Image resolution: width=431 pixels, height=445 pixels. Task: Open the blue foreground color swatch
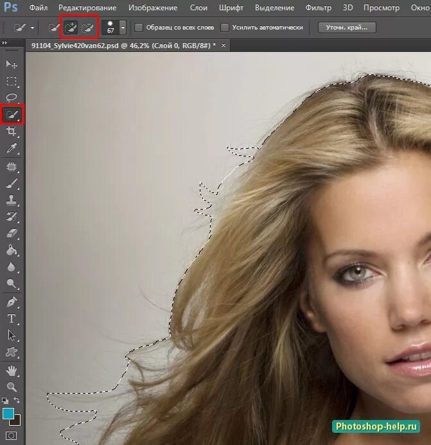pos(8,414)
